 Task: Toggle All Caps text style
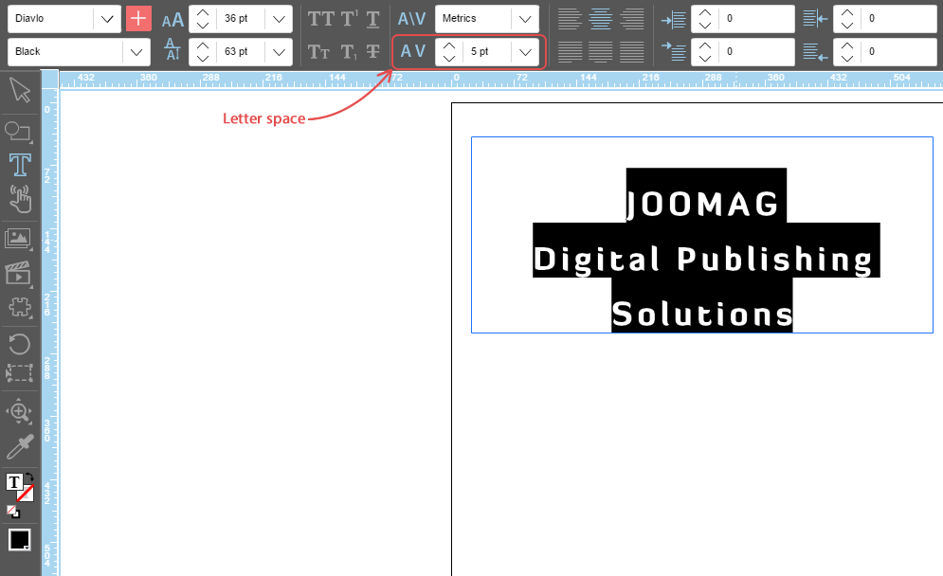click(322, 19)
